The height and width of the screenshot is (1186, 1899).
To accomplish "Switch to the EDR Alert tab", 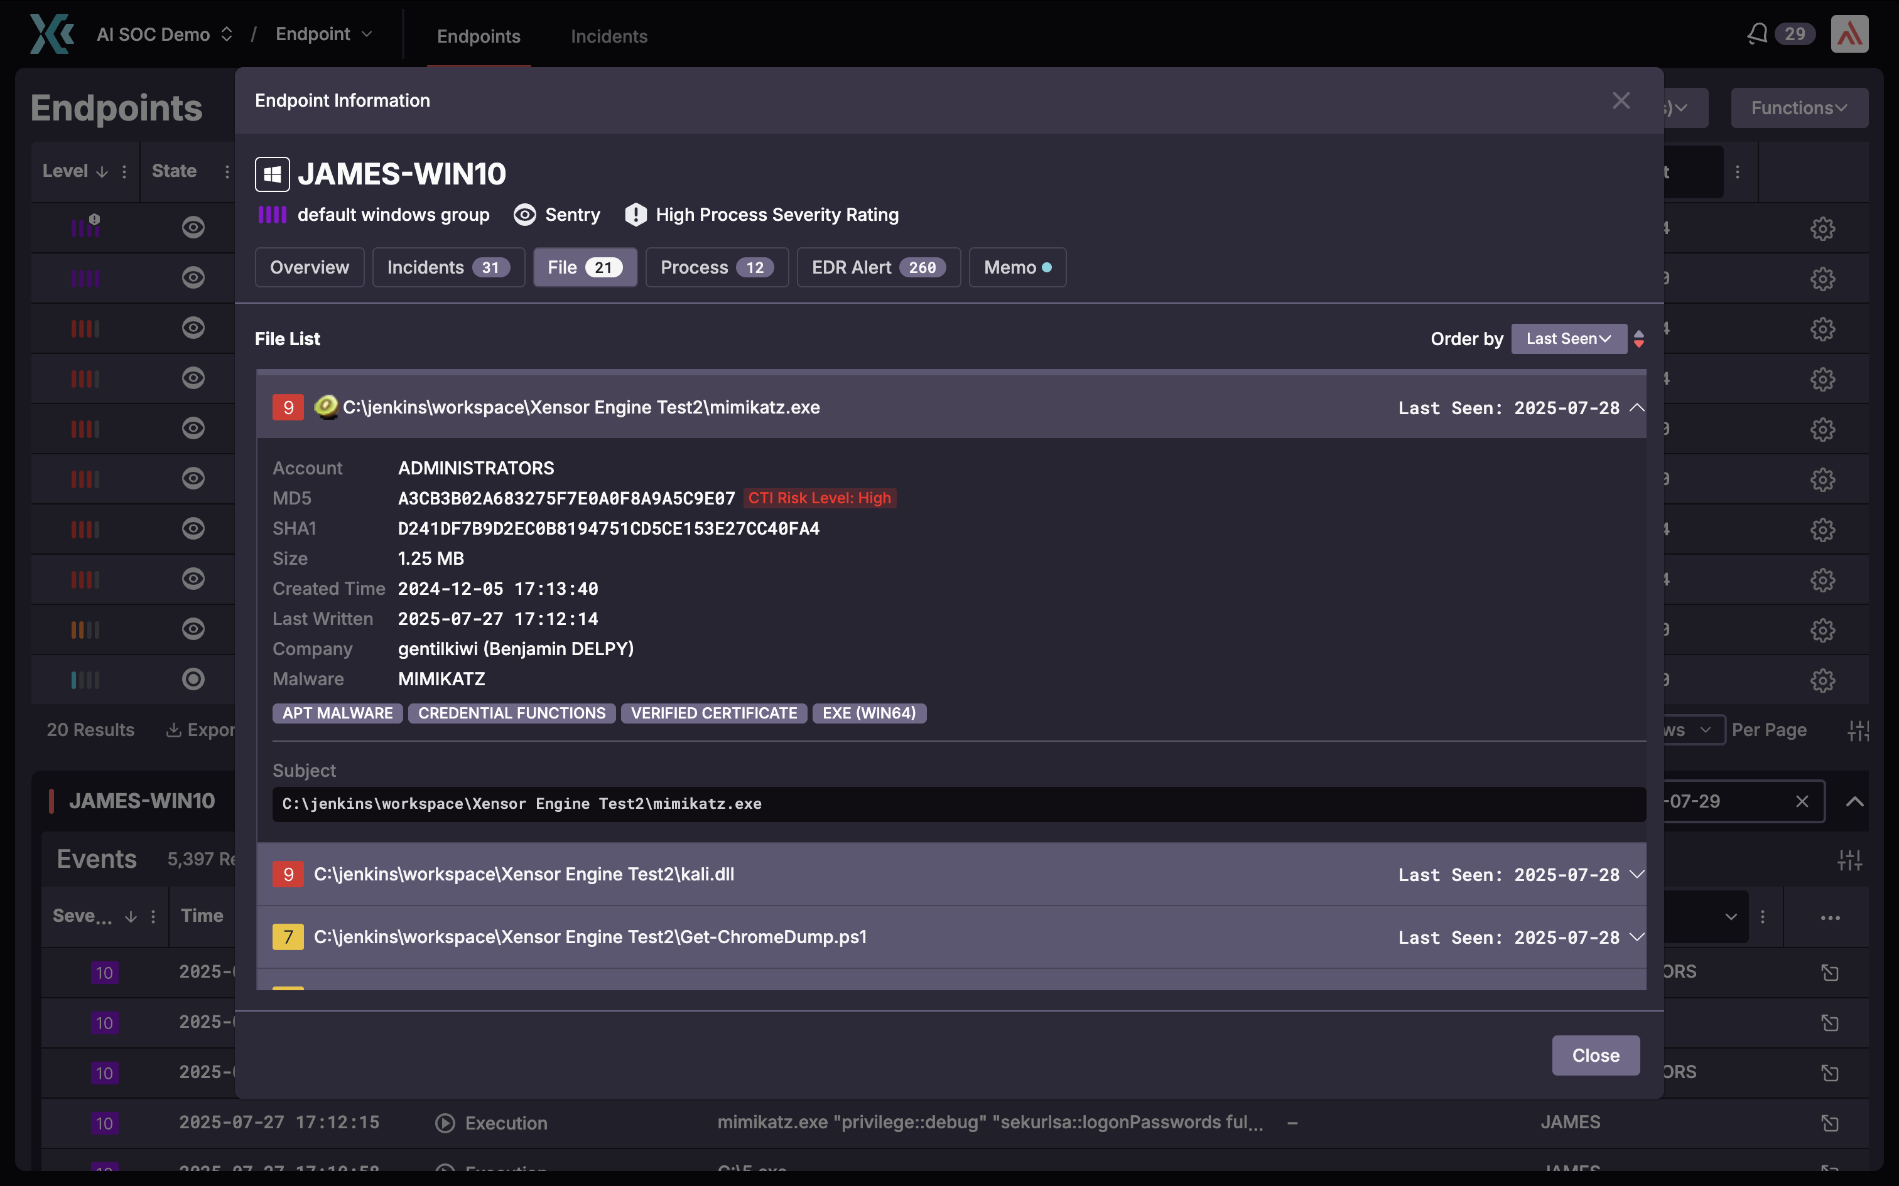I will [877, 267].
